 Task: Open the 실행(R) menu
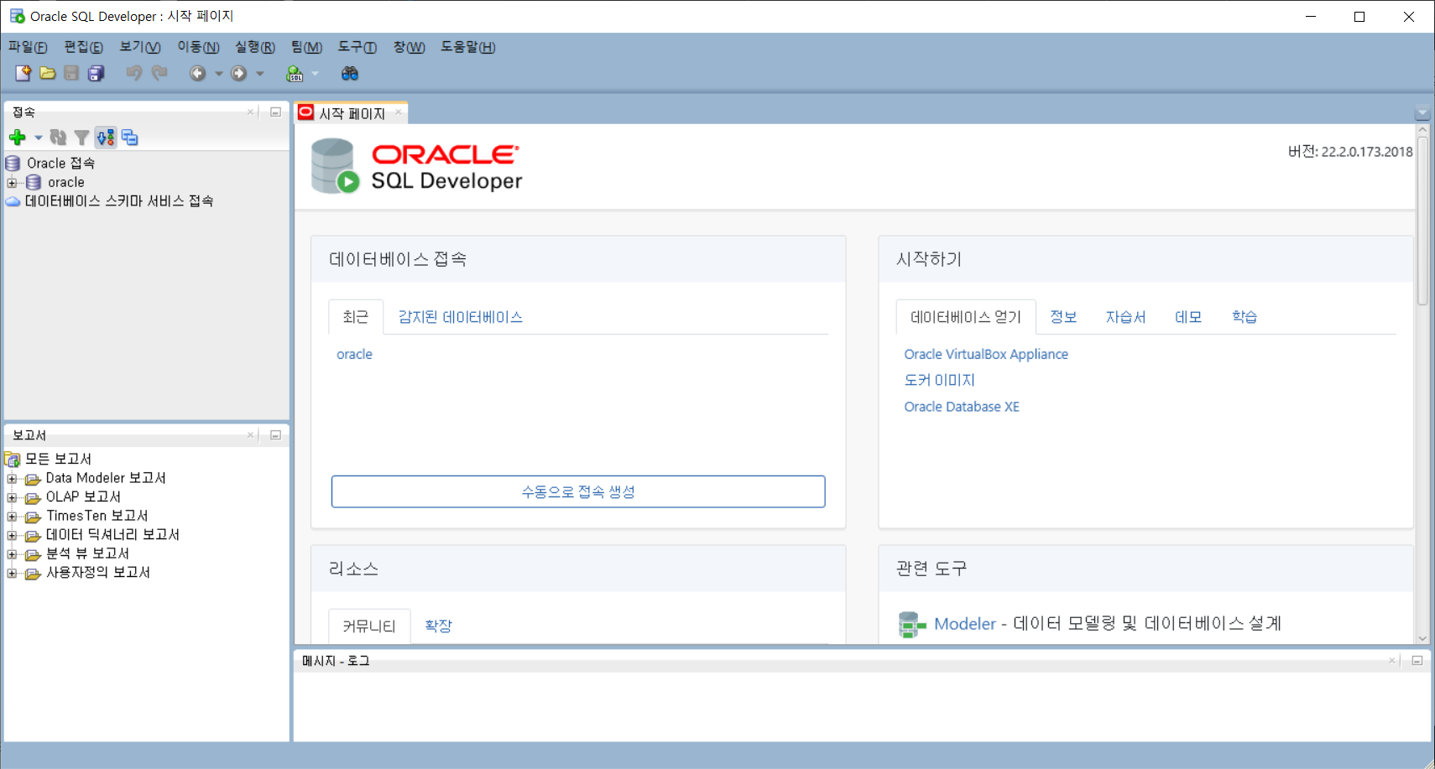point(255,47)
